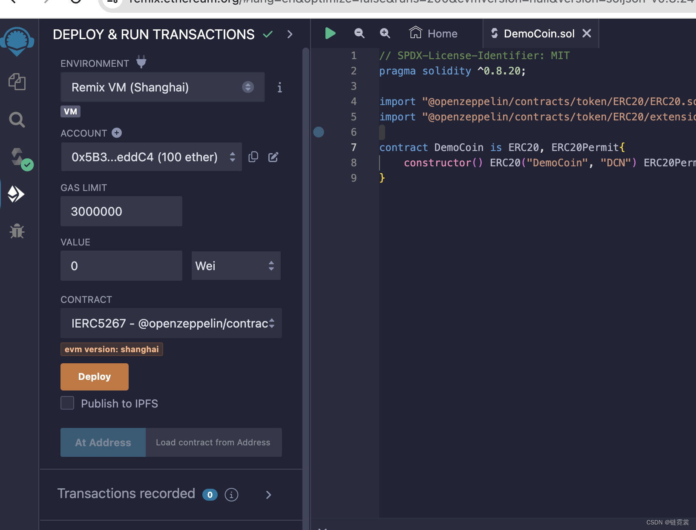Select Deploy & Run transactions sidebar icon
Screen dimensions: 696x530
click(16, 194)
